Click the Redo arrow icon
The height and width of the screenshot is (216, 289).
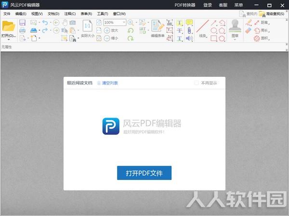click(x=45, y=30)
